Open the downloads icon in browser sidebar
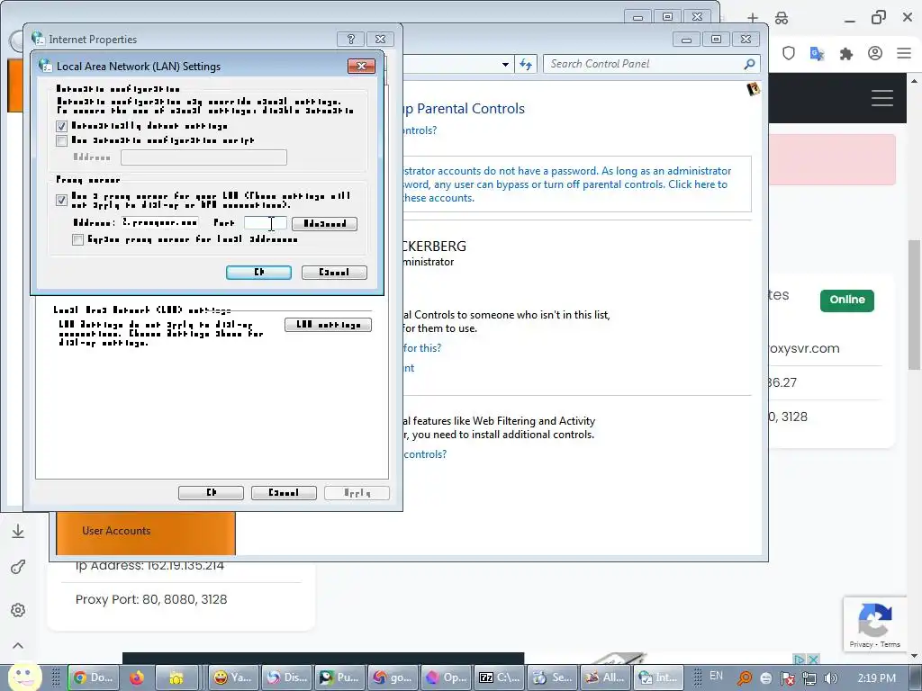The height and width of the screenshot is (691, 922). [18, 531]
